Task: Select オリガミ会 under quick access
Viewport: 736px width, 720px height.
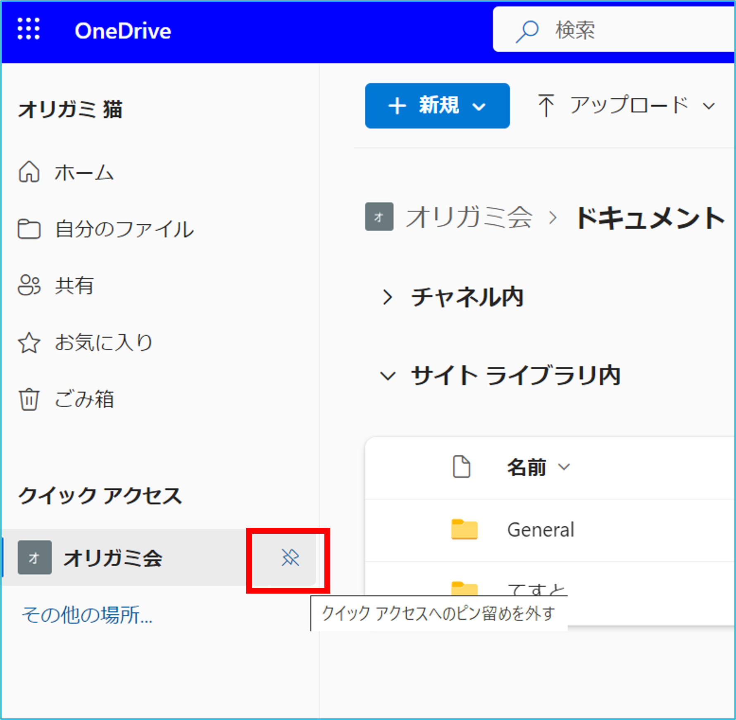Action: tap(114, 558)
